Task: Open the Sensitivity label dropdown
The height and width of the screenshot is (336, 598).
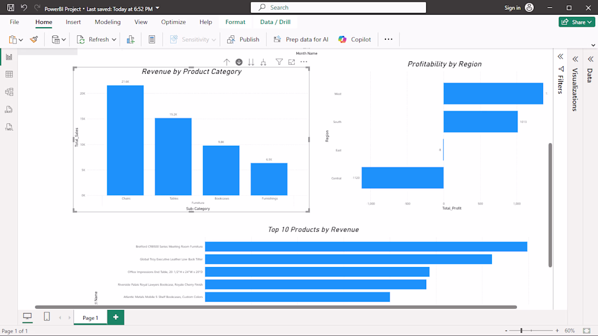Action: [193, 39]
